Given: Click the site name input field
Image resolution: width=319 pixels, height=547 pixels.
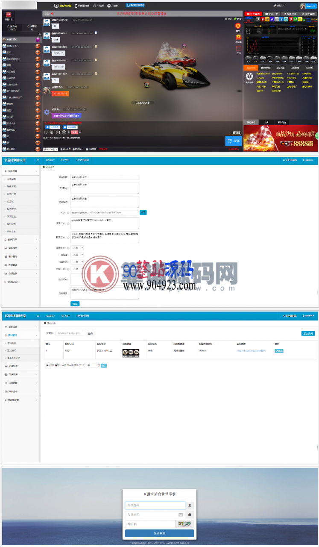Looking at the screenshot, I should [x=105, y=177].
